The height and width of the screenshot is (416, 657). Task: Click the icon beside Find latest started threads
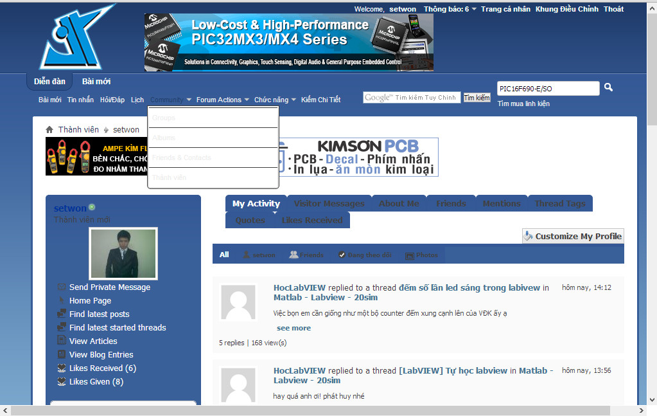pos(62,327)
